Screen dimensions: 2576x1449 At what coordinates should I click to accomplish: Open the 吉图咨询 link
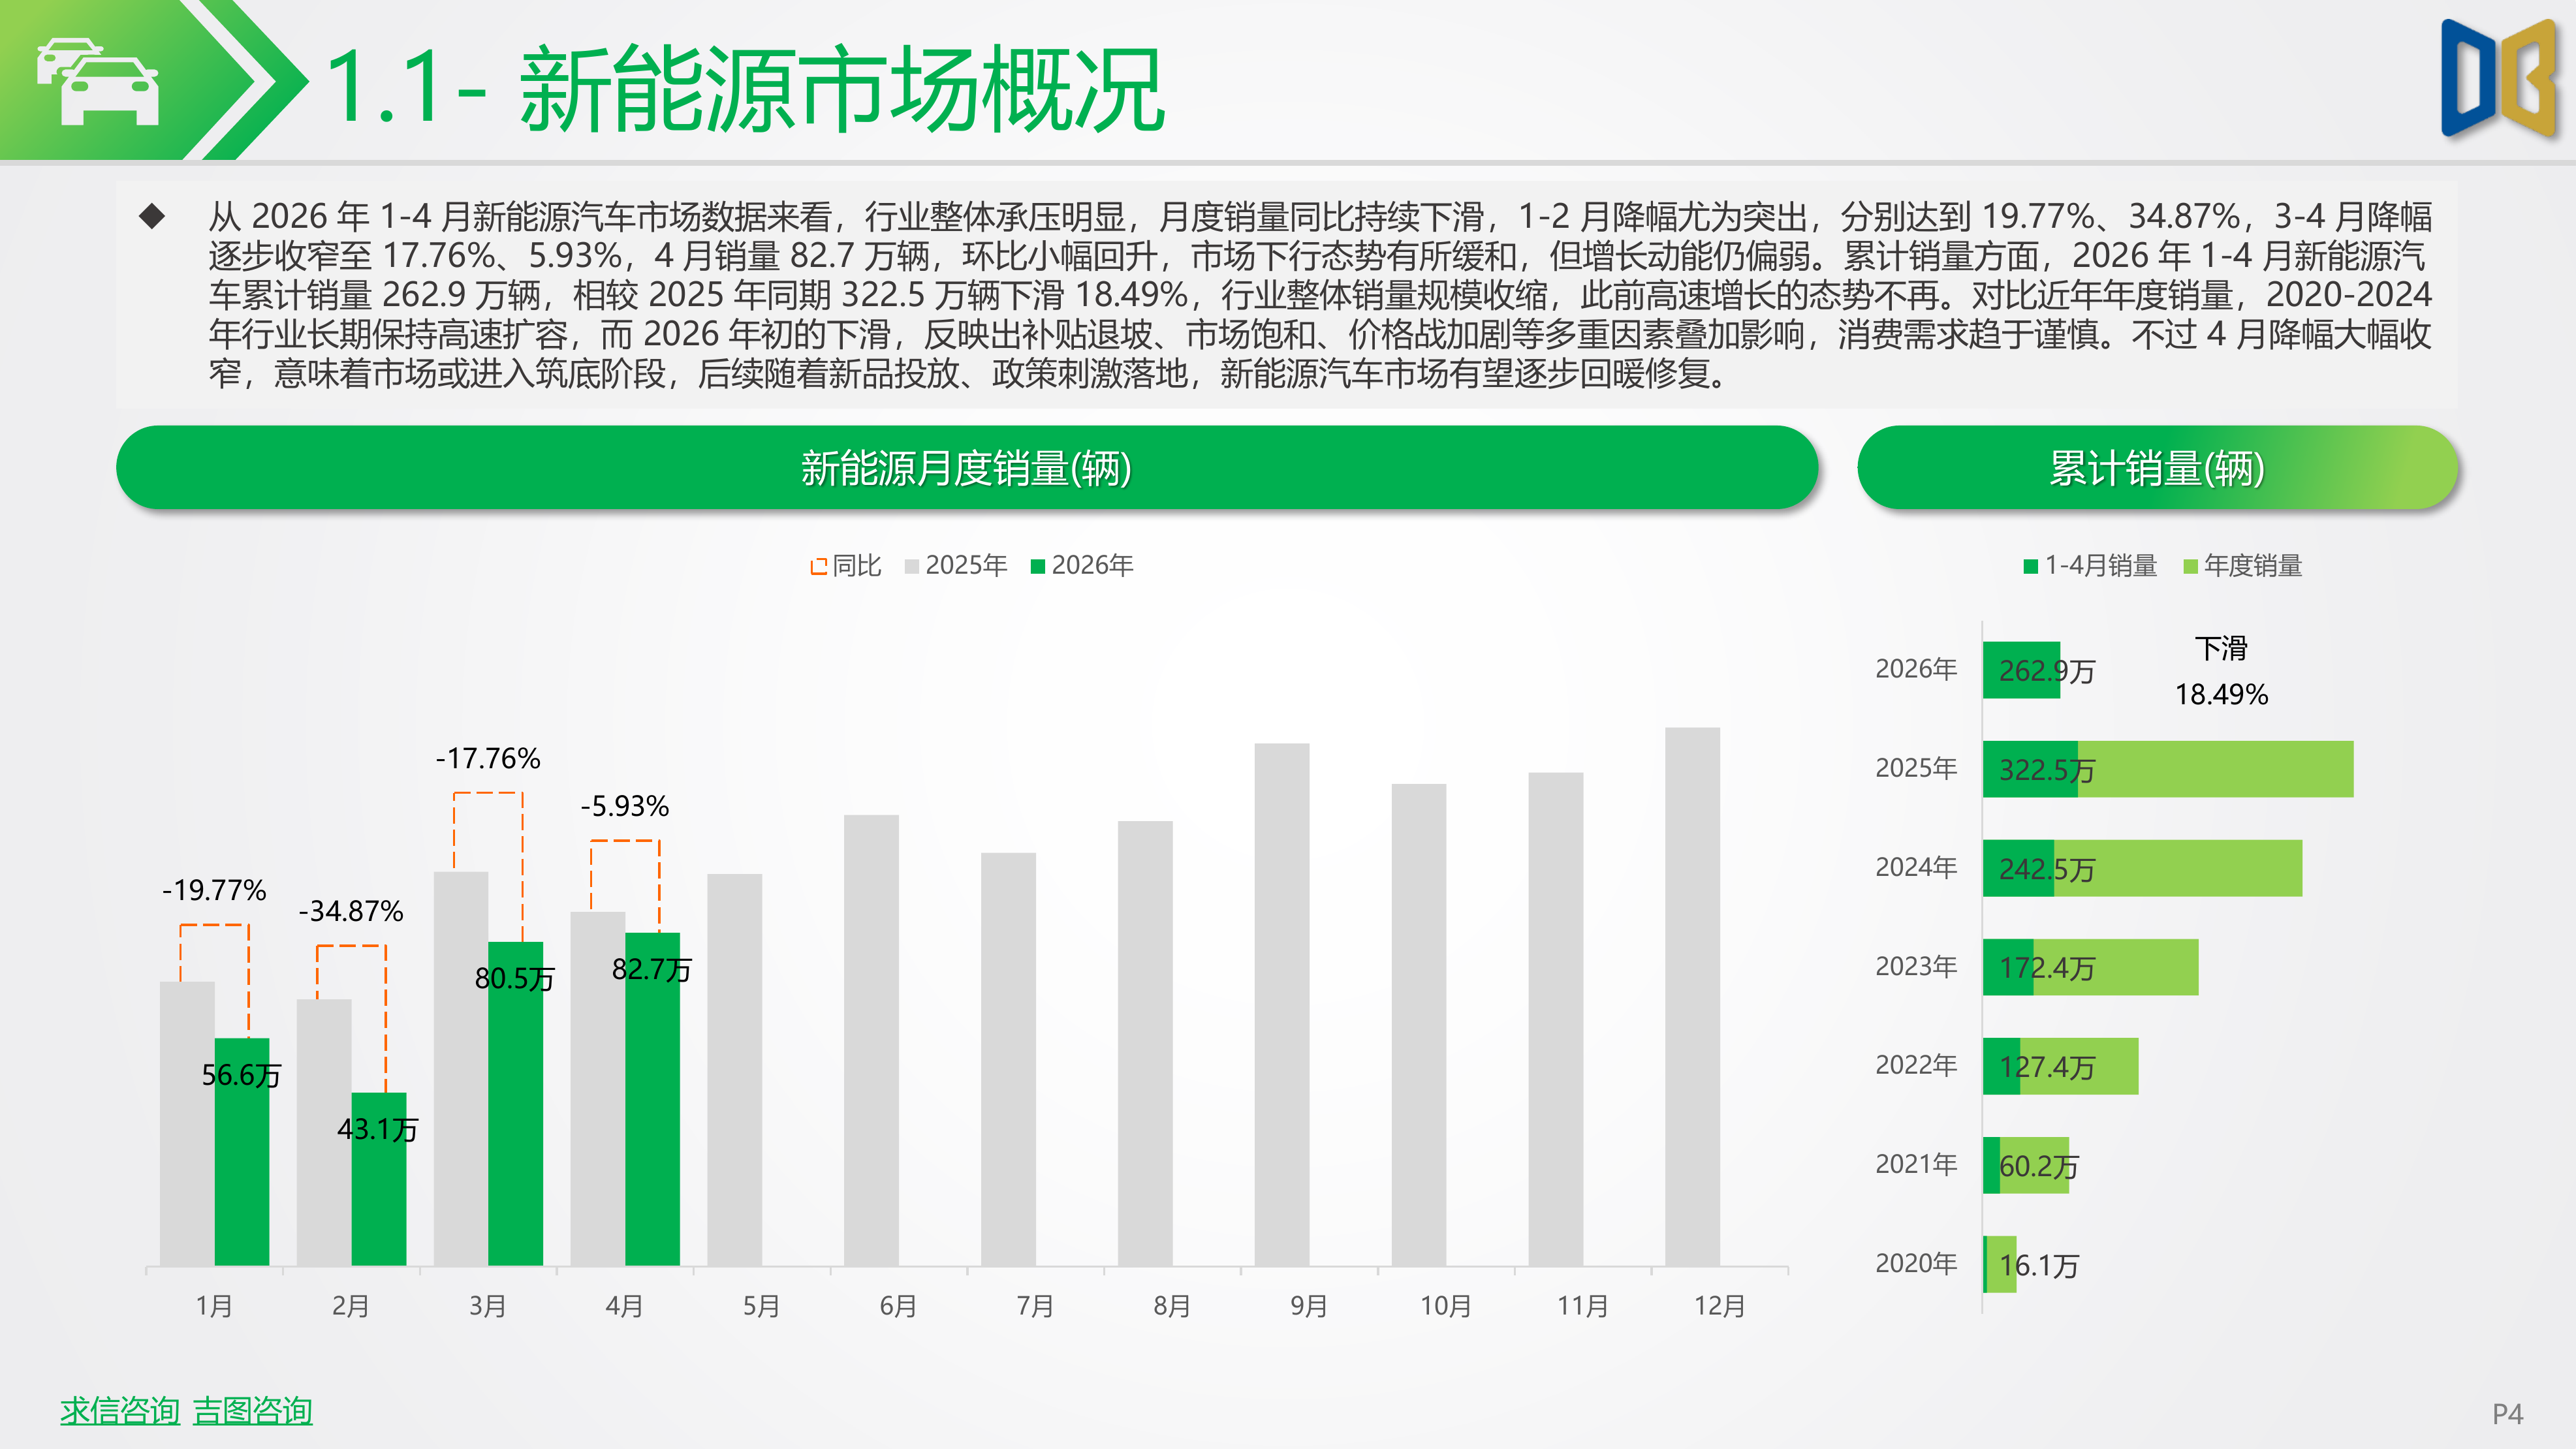pos(252,1410)
